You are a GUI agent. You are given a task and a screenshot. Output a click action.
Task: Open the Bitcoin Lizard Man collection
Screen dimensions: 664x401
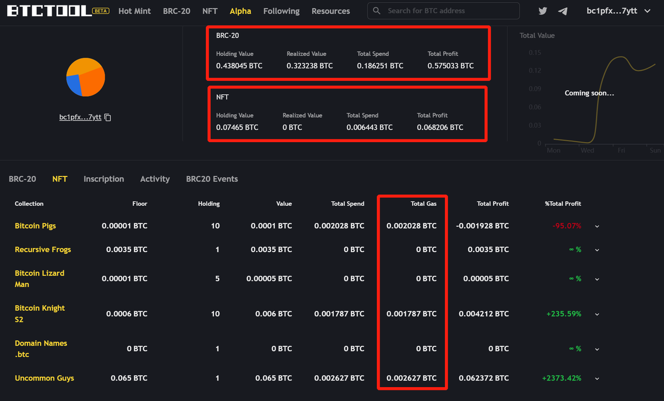(x=39, y=279)
